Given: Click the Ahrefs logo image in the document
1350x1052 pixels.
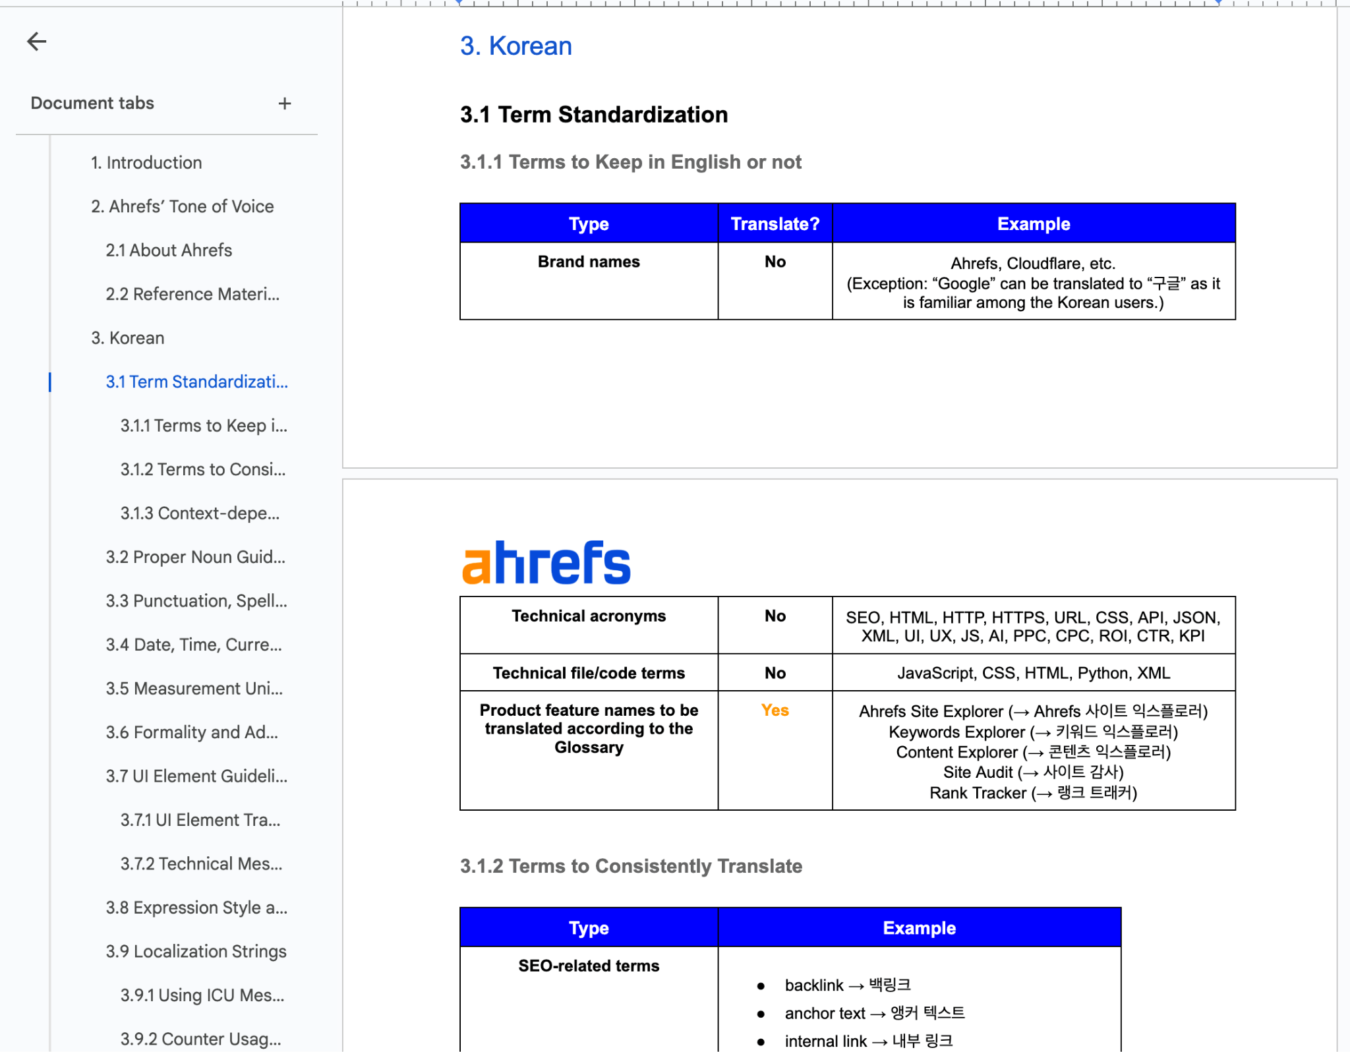Looking at the screenshot, I should (x=545, y=561).
